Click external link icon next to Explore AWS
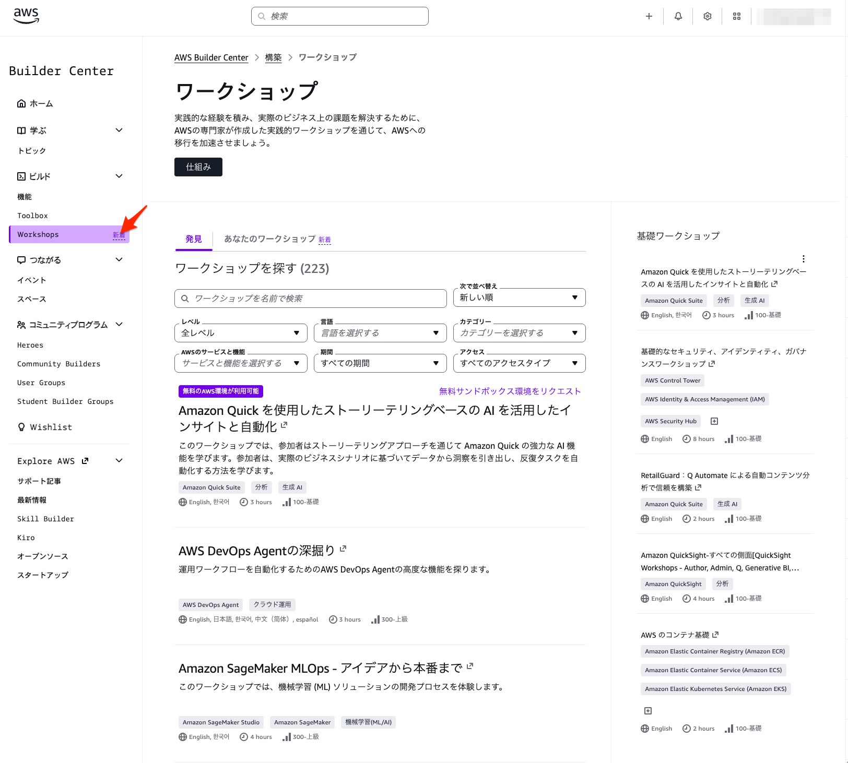Screen dimensions: 848x763 coord(85,461)
